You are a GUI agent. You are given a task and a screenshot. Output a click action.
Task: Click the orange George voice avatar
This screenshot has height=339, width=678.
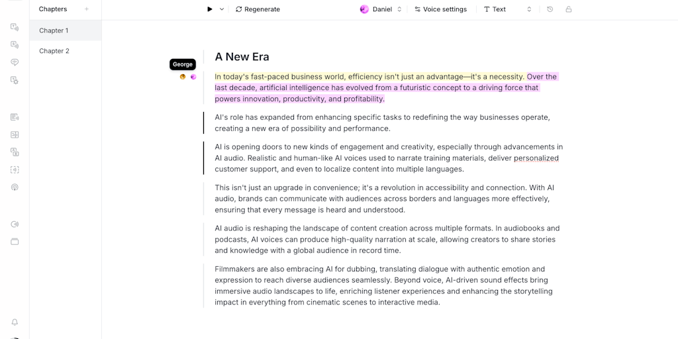click(183, 77)
